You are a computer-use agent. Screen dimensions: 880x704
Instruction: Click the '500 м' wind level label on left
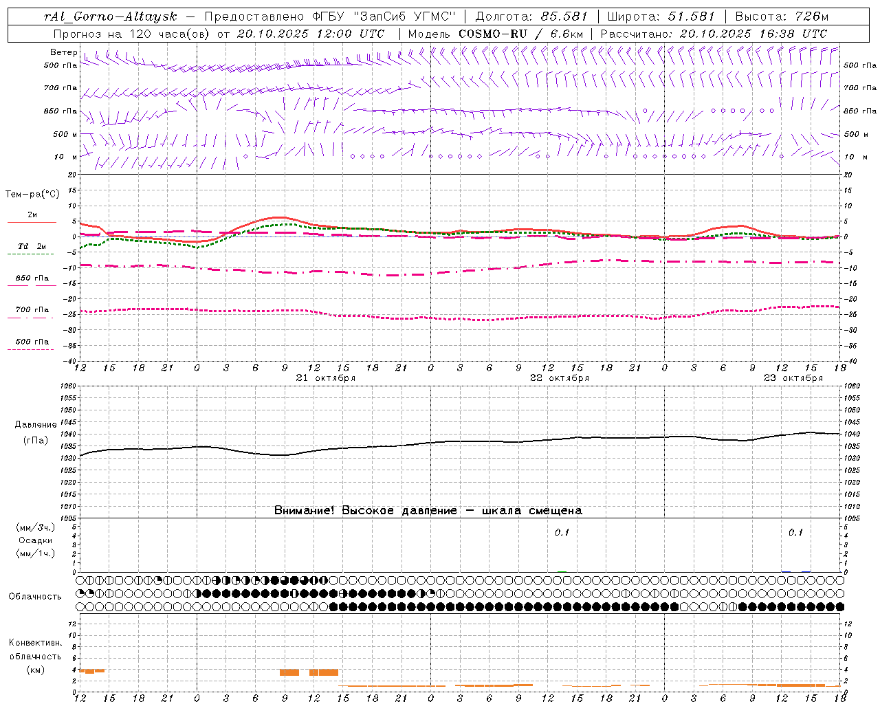[66, 134]
